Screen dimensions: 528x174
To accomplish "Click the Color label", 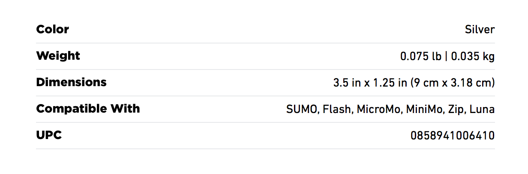I will 53,29.
